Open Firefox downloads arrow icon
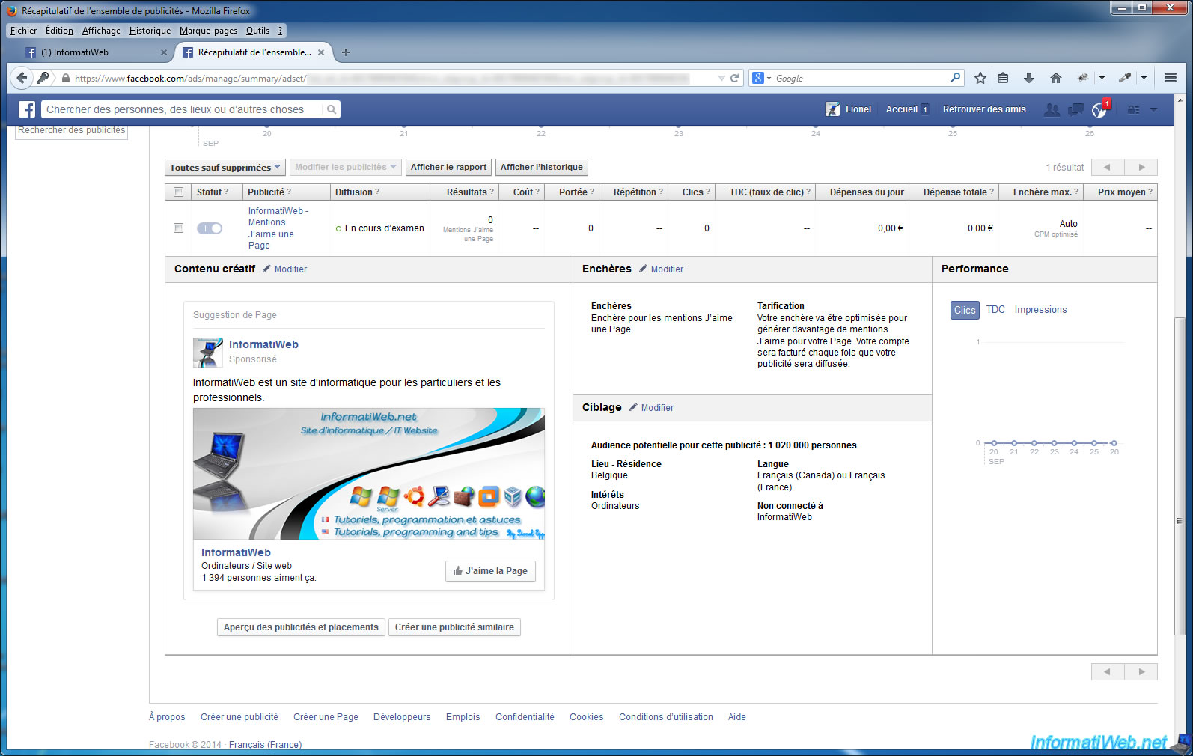This screenshot has height=756, width=1193. pyautogui.click(x=1029, y=78)
